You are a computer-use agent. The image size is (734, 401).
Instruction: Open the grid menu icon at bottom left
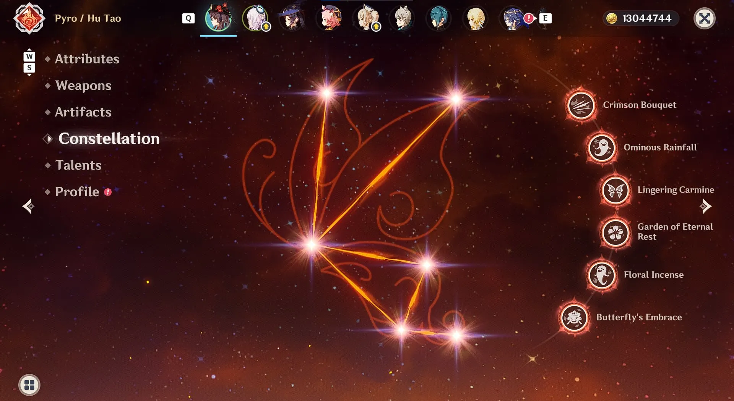(29, 385)
